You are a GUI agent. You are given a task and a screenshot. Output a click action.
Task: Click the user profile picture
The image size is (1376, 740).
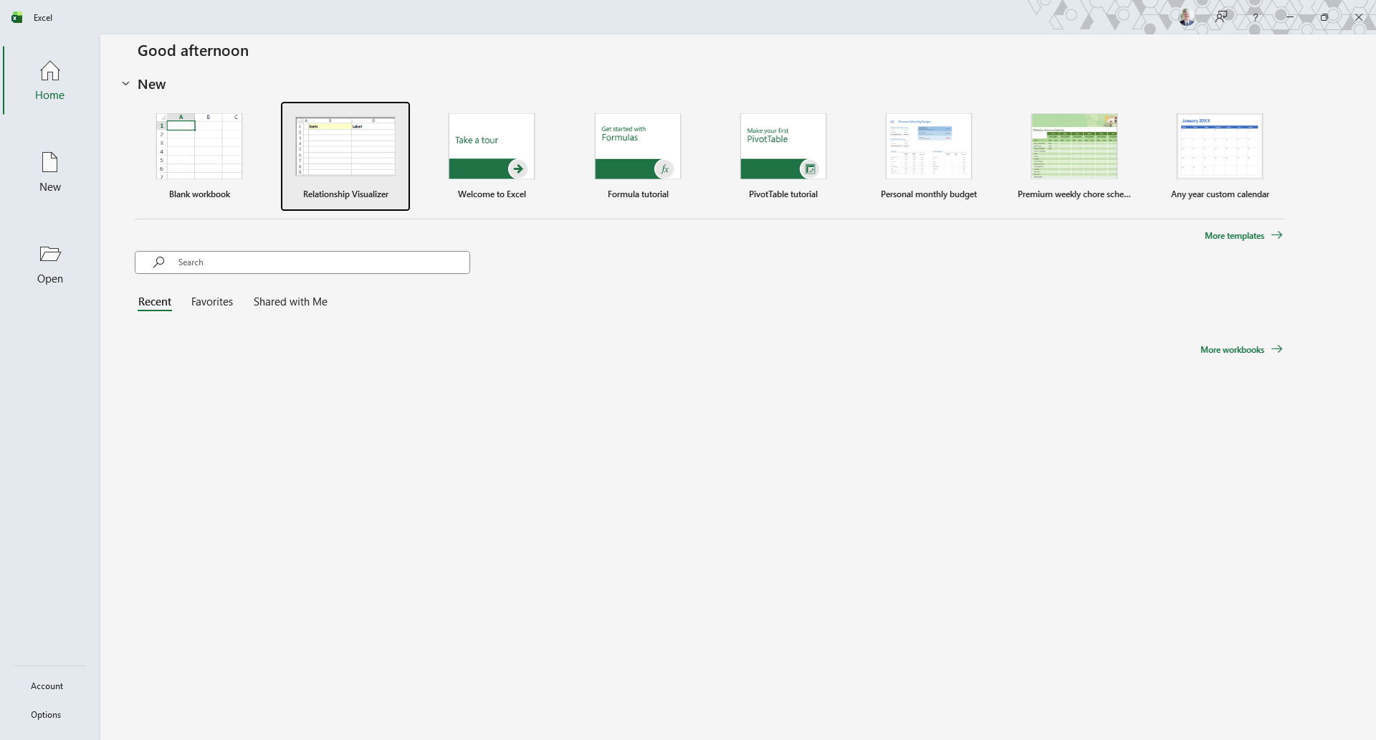coord(1187,17)
